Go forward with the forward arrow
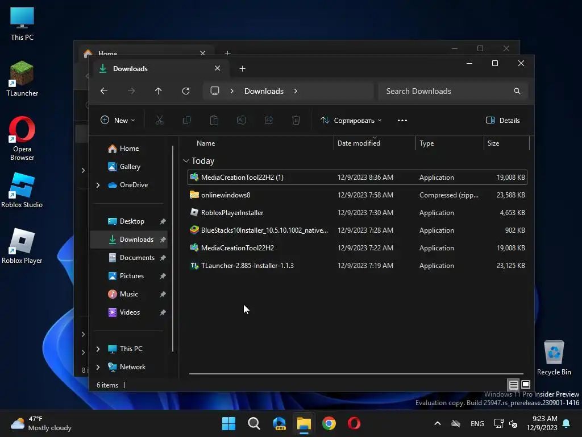Image resolution: width=582 pixels, height=437 pixels. [x=131, y=91]
